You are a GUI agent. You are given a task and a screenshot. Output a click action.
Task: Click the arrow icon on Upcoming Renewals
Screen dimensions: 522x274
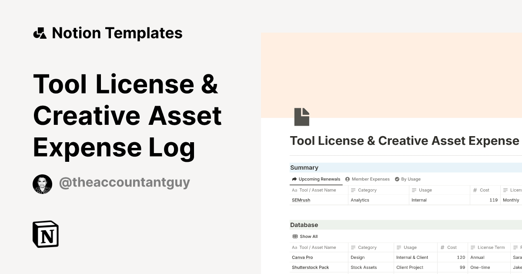tap(294, 179)
